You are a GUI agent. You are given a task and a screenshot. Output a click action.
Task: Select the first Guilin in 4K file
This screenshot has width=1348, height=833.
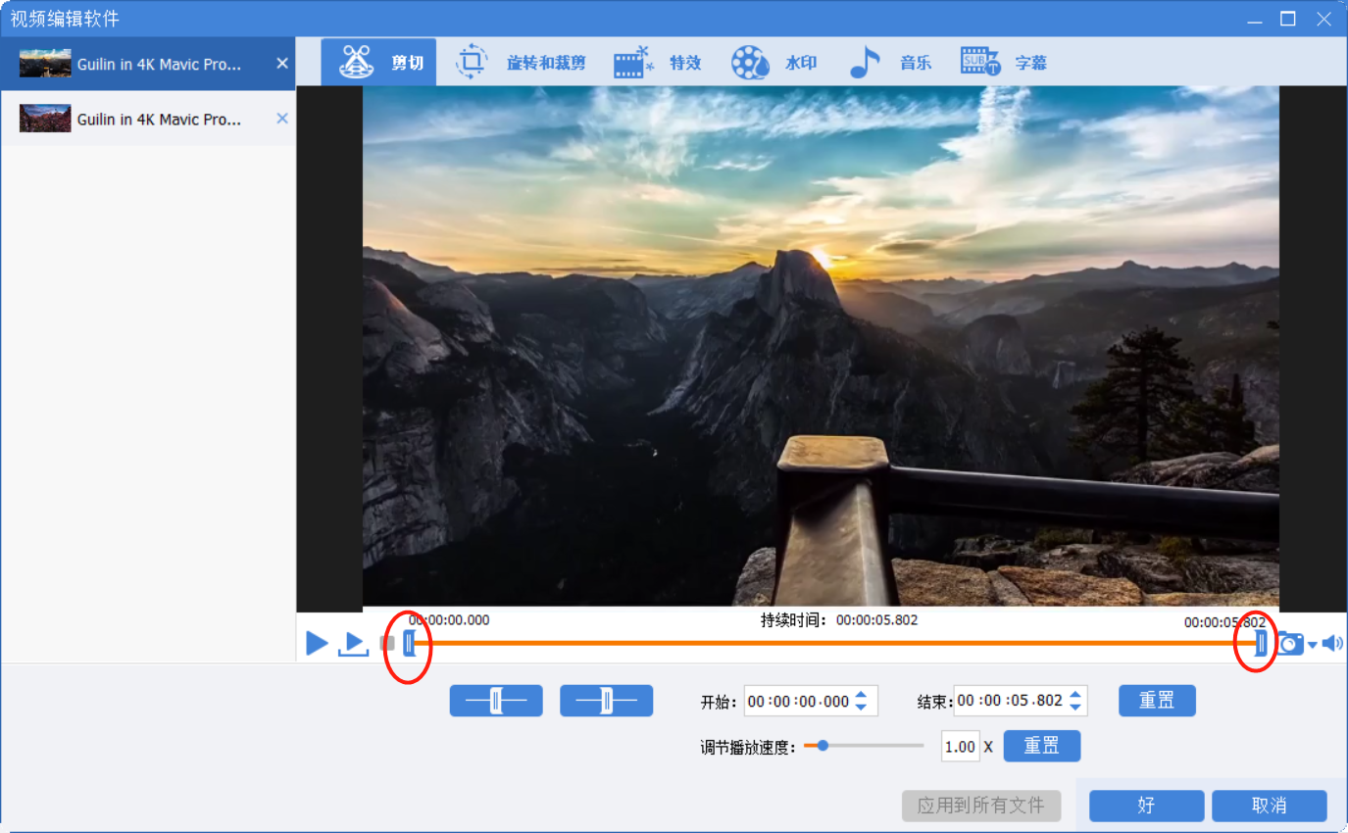[x=147, y=64]
